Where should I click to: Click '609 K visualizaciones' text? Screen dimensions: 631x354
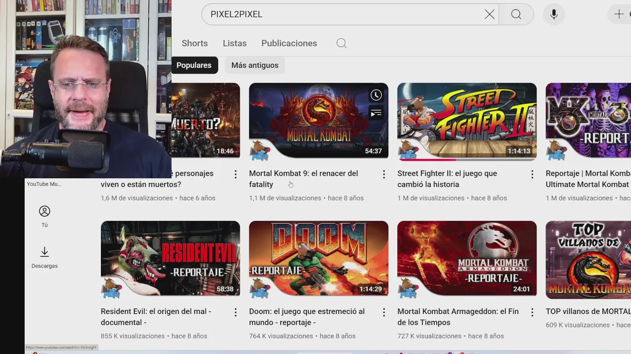(x=578, y=325)
